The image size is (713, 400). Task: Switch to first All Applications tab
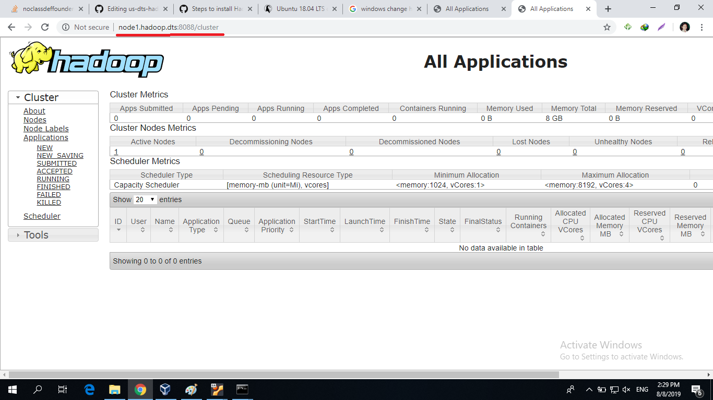pyautogui.click(x=469, y=9)
